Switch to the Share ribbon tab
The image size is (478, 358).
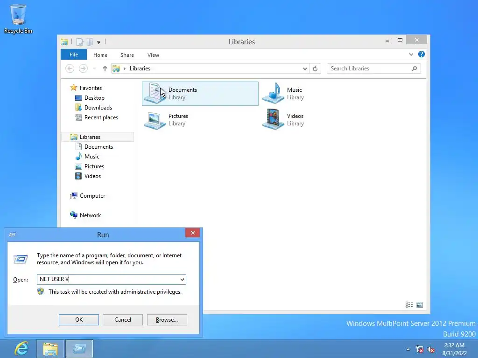(127, 55)
